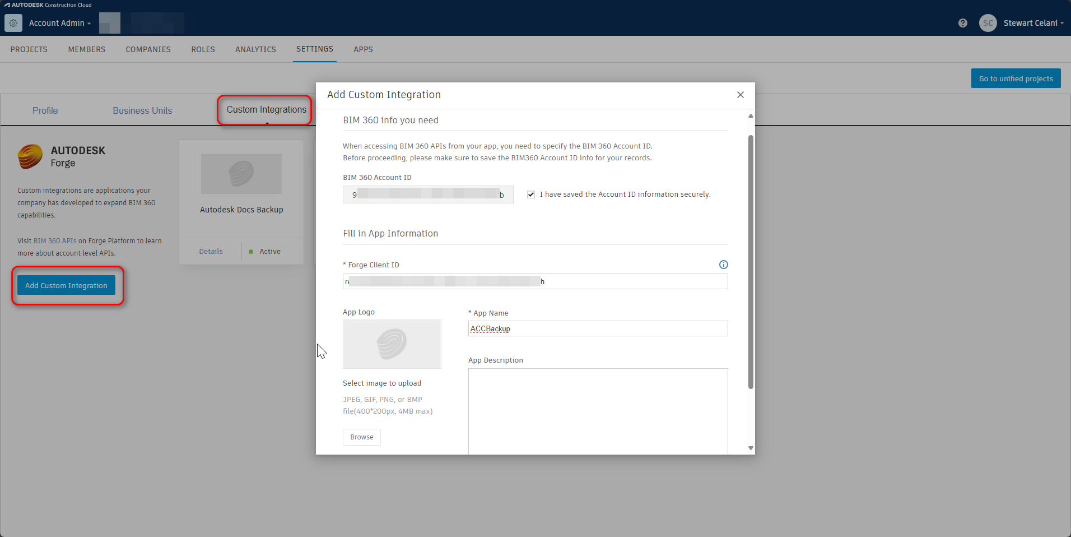Open the MEMBERS tab
This screenshot has width=1071, height=537.
pyautogui.click(x=87, y=49)
